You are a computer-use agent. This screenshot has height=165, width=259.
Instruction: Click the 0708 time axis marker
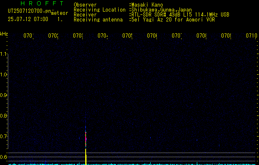pos(201,35)
